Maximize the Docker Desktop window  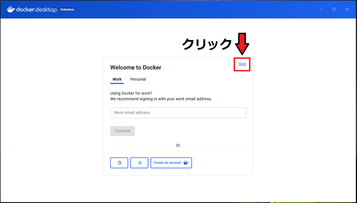tap(334, 9)
